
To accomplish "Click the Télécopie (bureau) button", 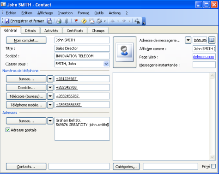I will [26, 96].
